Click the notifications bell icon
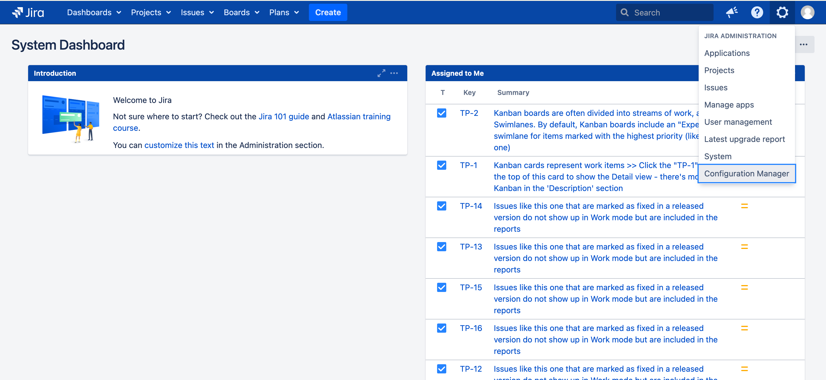Screen dimensions: 826x380 (732, 12)
